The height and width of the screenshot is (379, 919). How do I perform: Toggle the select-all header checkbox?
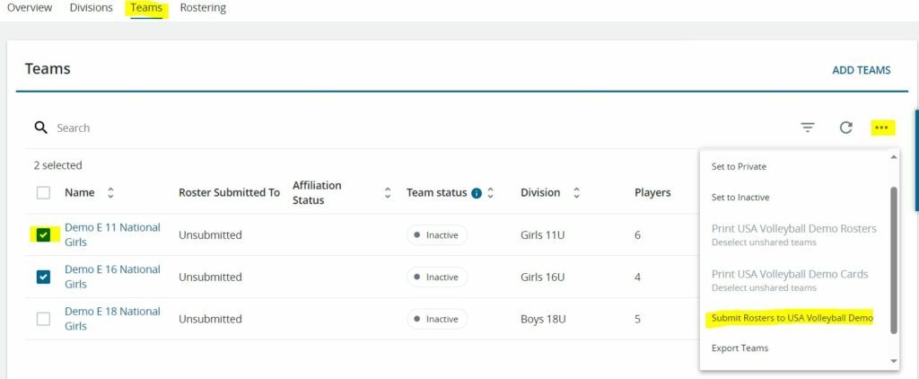tap(43, 193)
